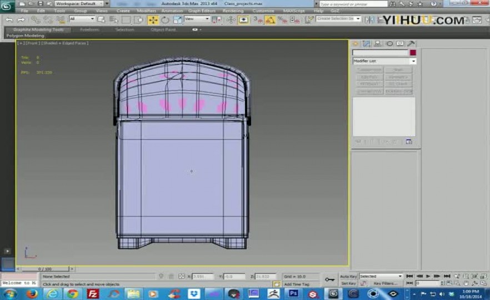Open the Motion command panel tab

tap(389, 44)
